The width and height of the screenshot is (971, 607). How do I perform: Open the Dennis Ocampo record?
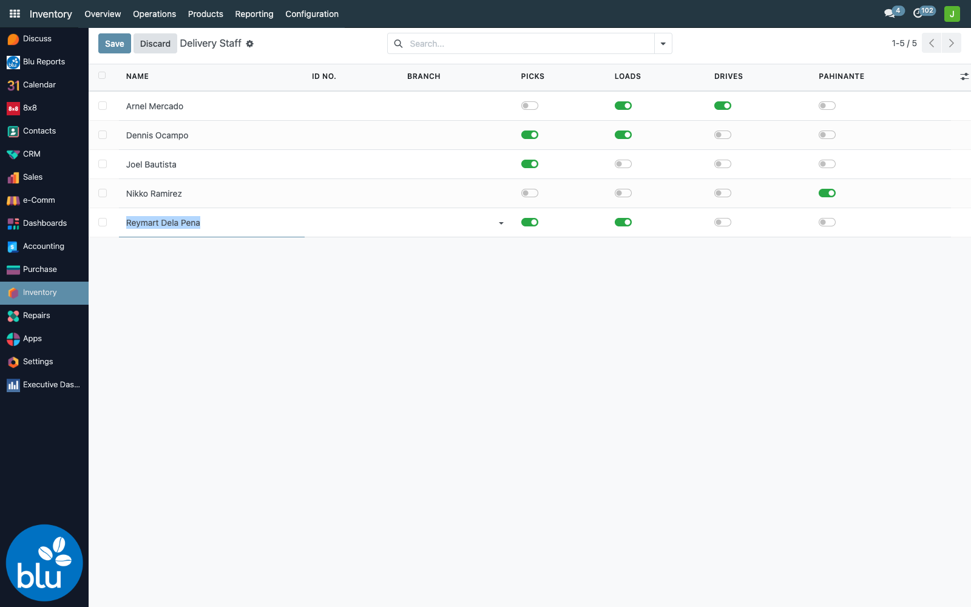pyautogui.click(x=157, y=135)
